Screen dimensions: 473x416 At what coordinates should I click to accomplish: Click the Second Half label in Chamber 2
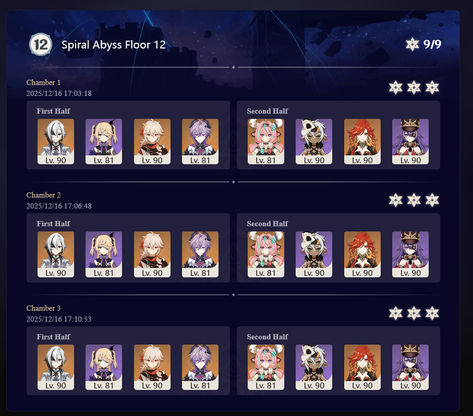click(268, 224)
